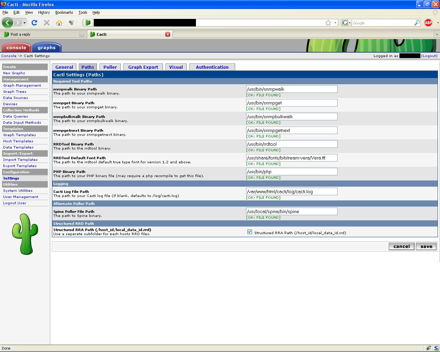
Task: Open the History menu
Action: [x=44, y=12]
